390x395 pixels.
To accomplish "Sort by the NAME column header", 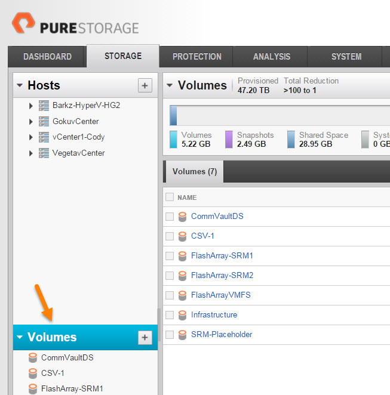I will 187,197.
